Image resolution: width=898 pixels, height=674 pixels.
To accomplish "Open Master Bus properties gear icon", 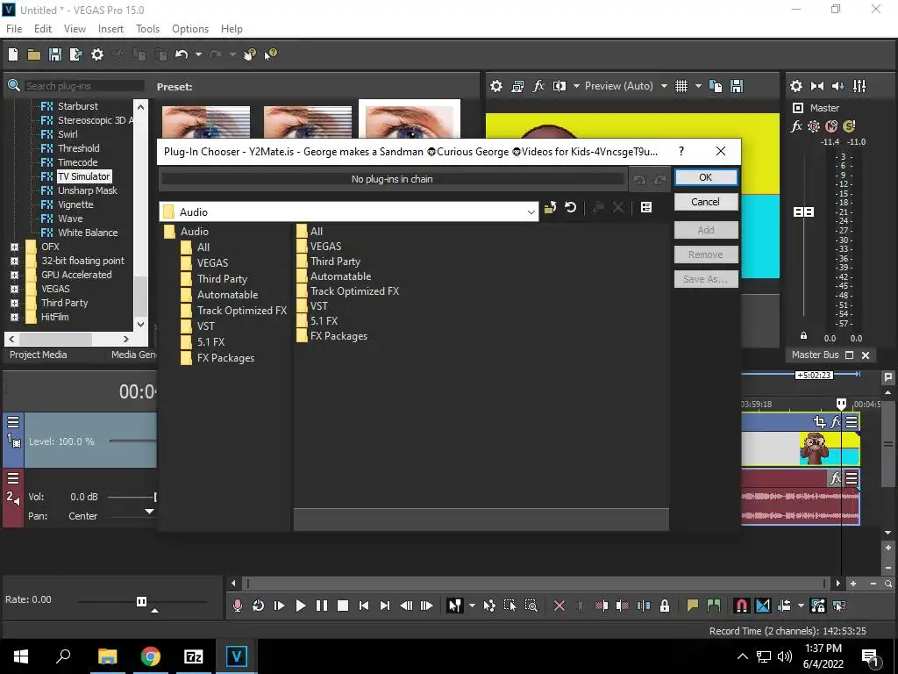I will tap(796, 86).
